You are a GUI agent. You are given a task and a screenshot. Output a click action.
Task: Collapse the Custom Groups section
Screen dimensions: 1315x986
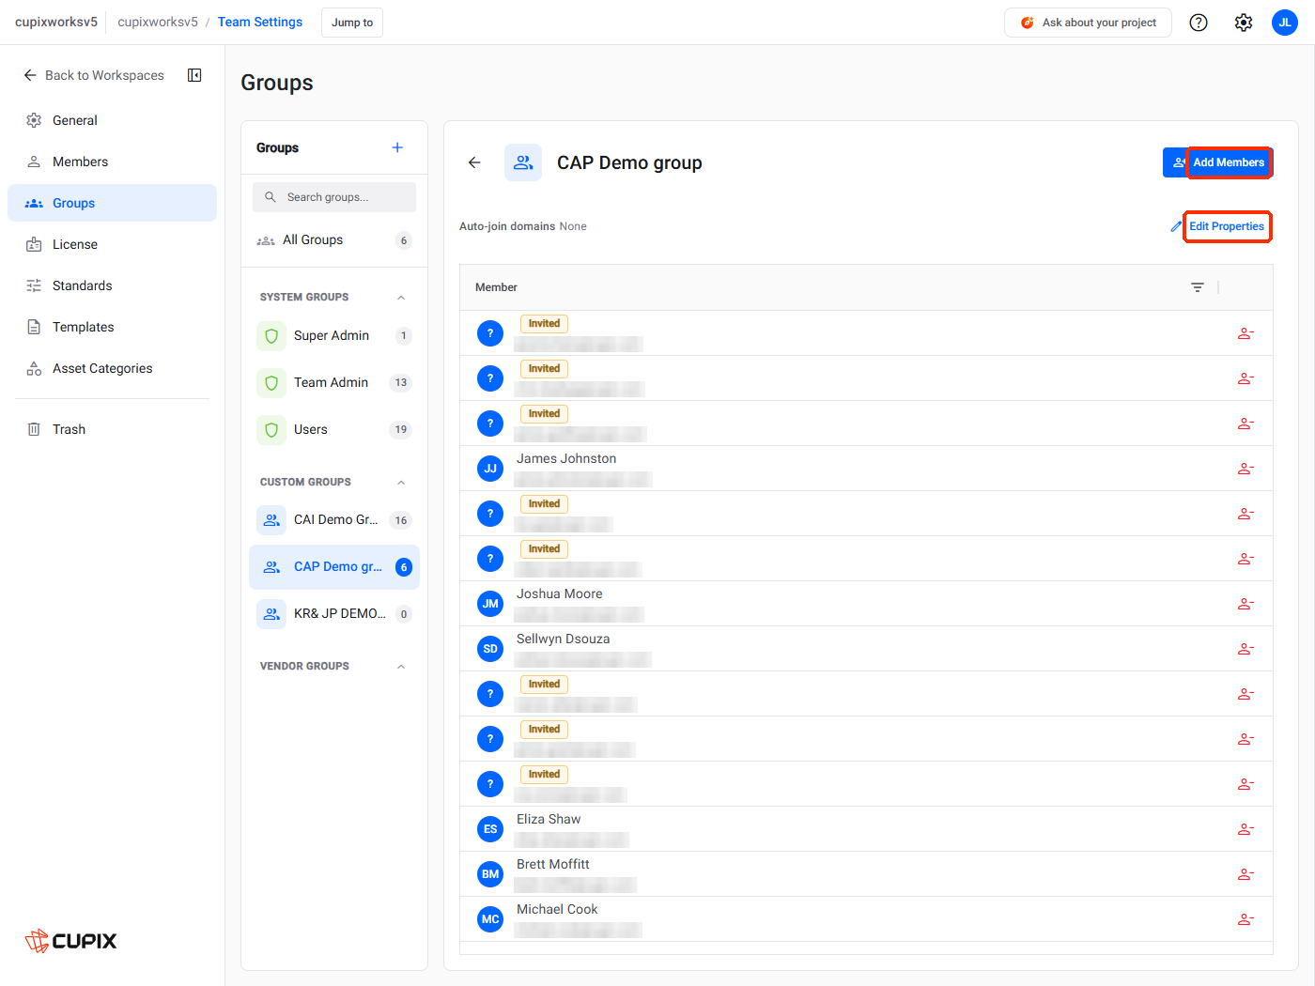(401, 483)
